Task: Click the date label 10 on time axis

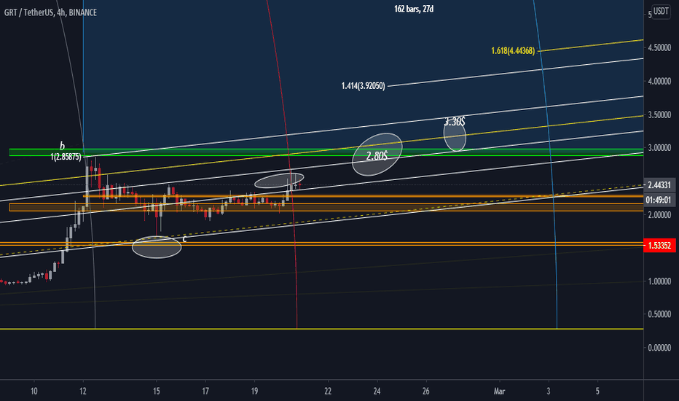Action: click(34, 392)
